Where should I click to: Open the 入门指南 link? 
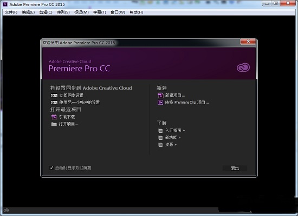(175, 131)
